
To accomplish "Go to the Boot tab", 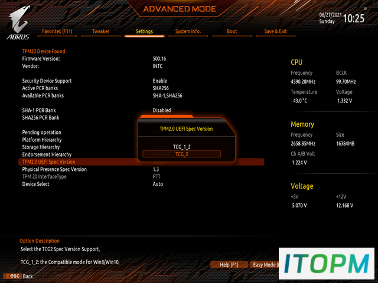I will pos(232,31).
